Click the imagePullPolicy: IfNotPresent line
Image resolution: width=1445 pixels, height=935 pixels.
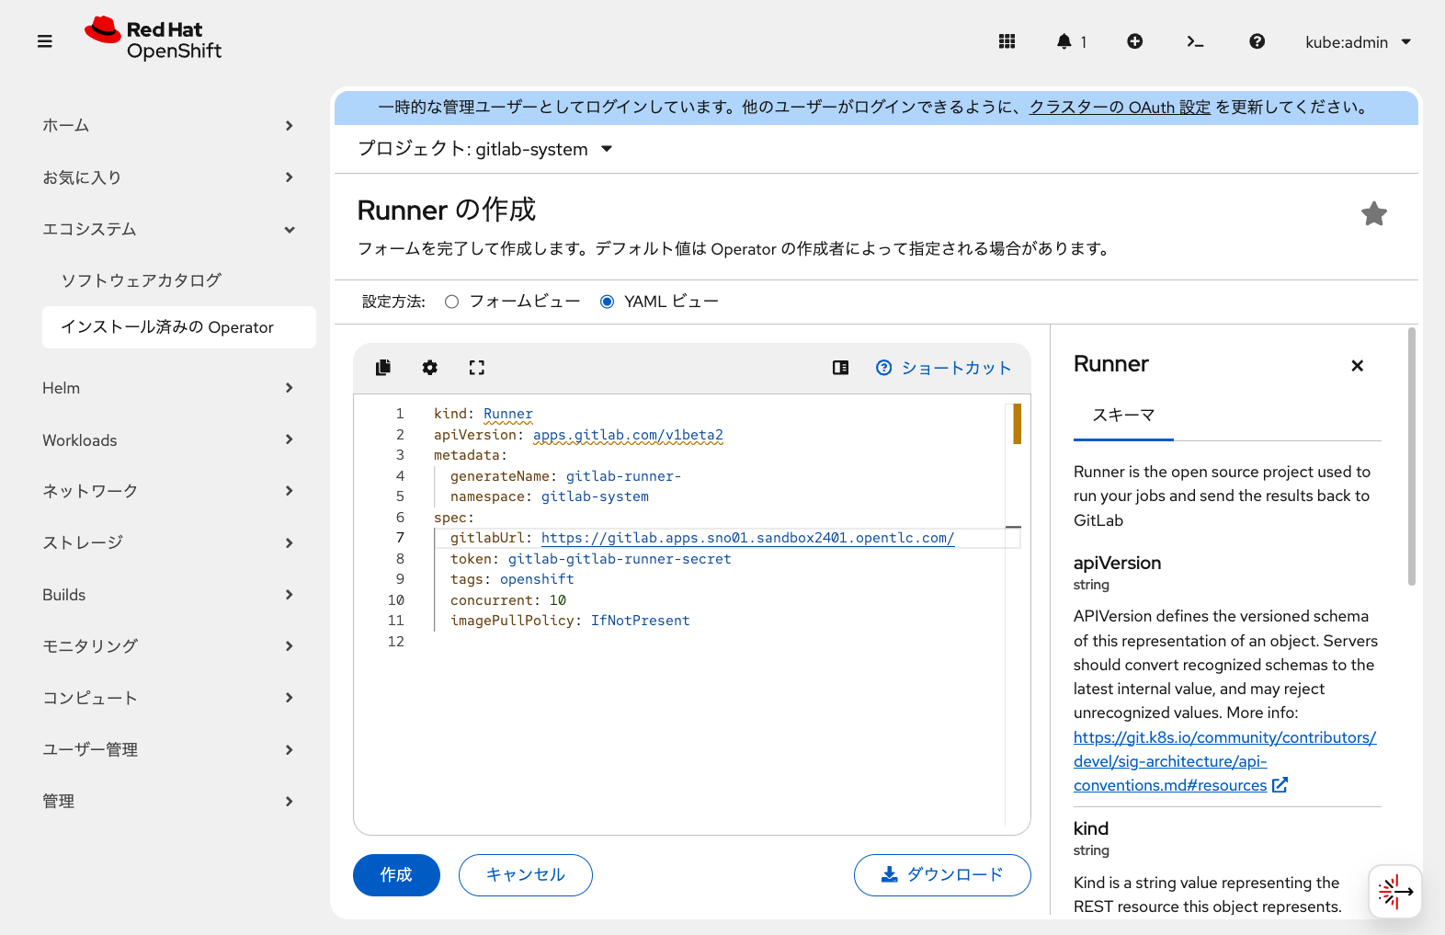click(x=570, y=621)
